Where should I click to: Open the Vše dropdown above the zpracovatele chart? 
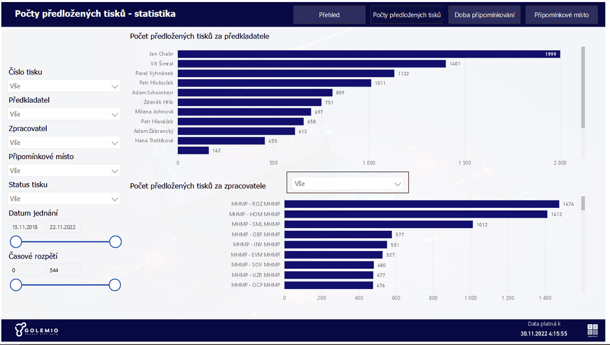(x=347, y=184)
